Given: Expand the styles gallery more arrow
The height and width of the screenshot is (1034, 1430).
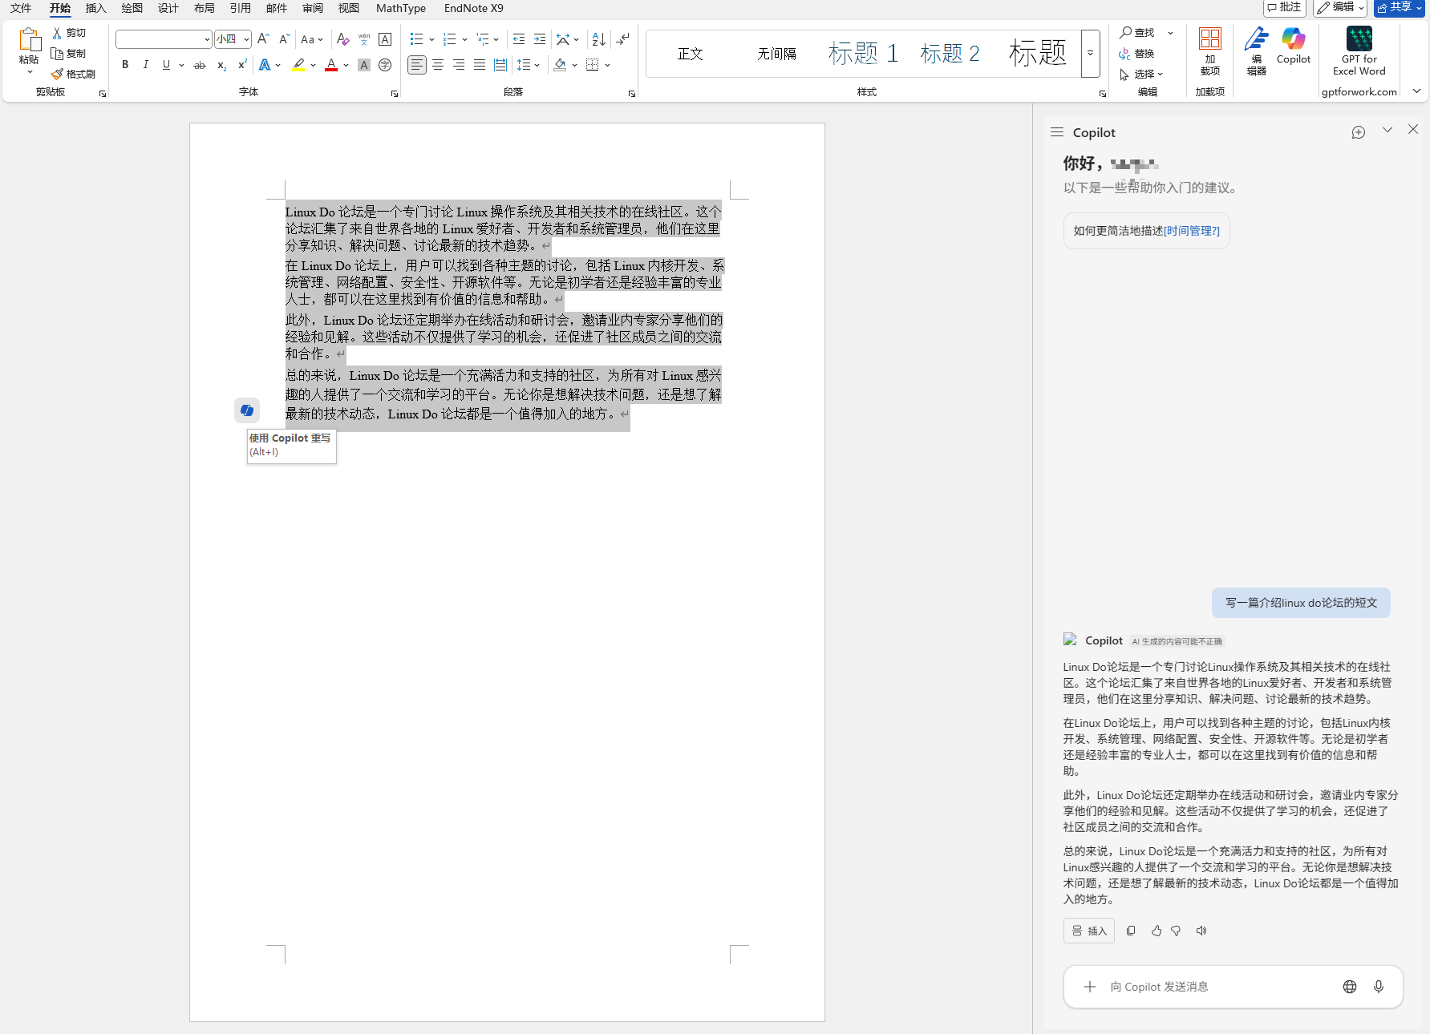Looking at the screenshot, I should pos(1090,53).
